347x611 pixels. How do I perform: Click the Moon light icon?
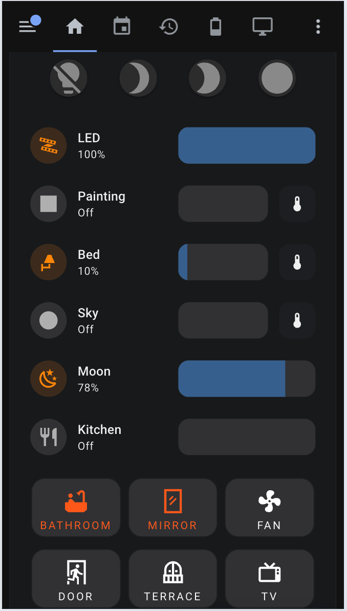tap(49, 379)
